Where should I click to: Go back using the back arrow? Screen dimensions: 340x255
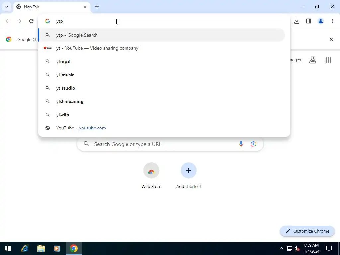(x=7, y=21)
